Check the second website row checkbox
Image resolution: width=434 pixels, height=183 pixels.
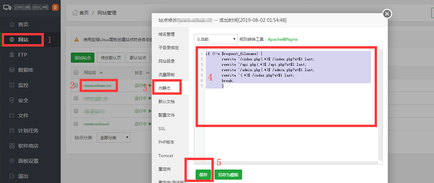coord(76,98)
